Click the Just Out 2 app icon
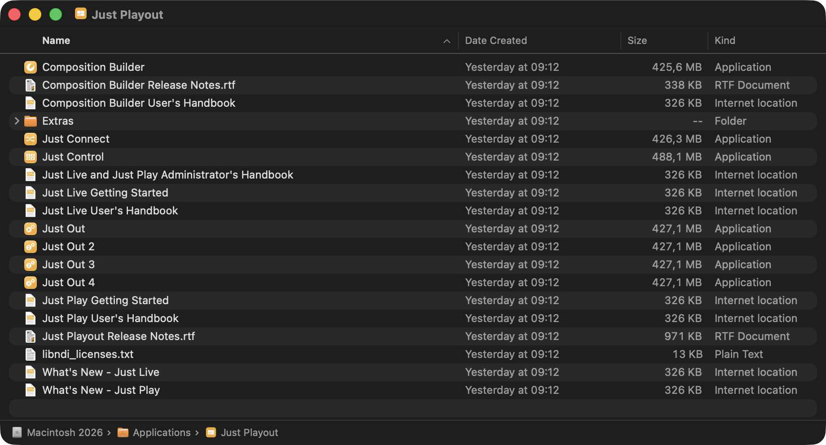This screenshot has height=445, width=826. pos(30,247)
